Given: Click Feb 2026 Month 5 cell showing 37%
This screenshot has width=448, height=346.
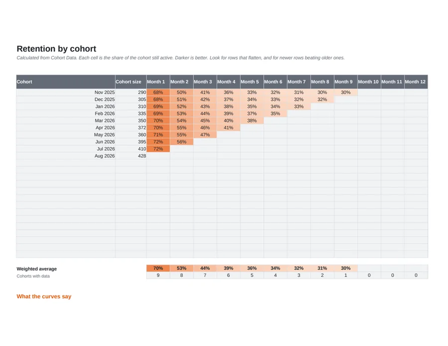Looking at the screenshot, I should [252, 113].
